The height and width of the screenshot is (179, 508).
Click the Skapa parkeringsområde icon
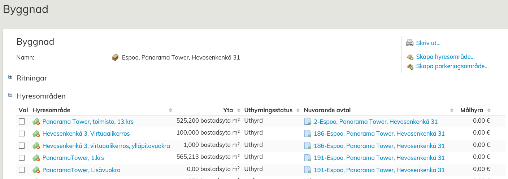point(410,66)
